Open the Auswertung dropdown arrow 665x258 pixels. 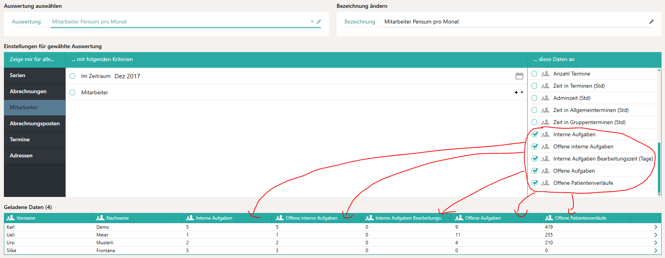pyautogui.click(x=312, y=22)
